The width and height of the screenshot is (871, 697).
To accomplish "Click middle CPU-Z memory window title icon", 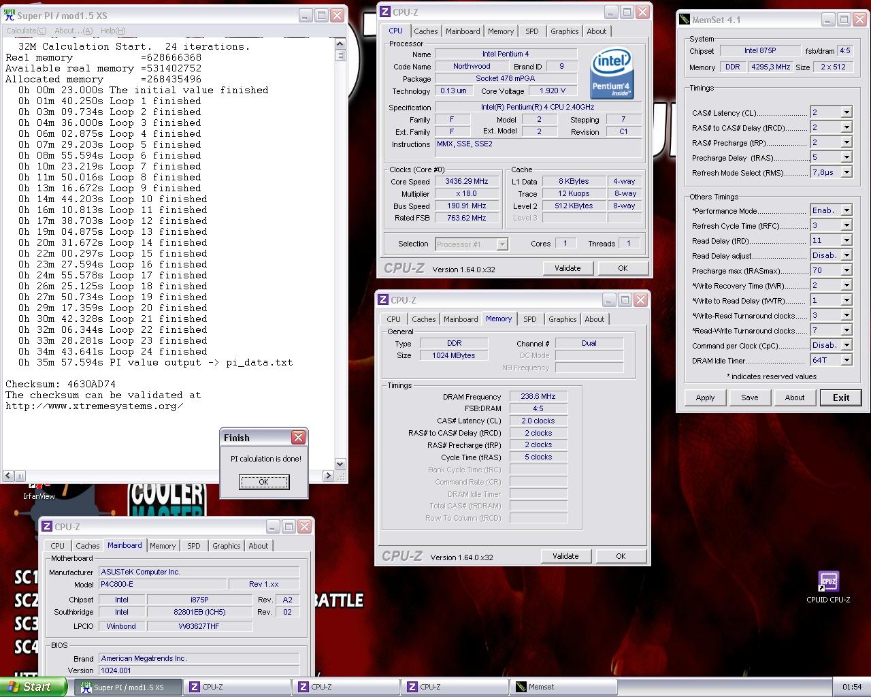I will click(x=383, y=299).
